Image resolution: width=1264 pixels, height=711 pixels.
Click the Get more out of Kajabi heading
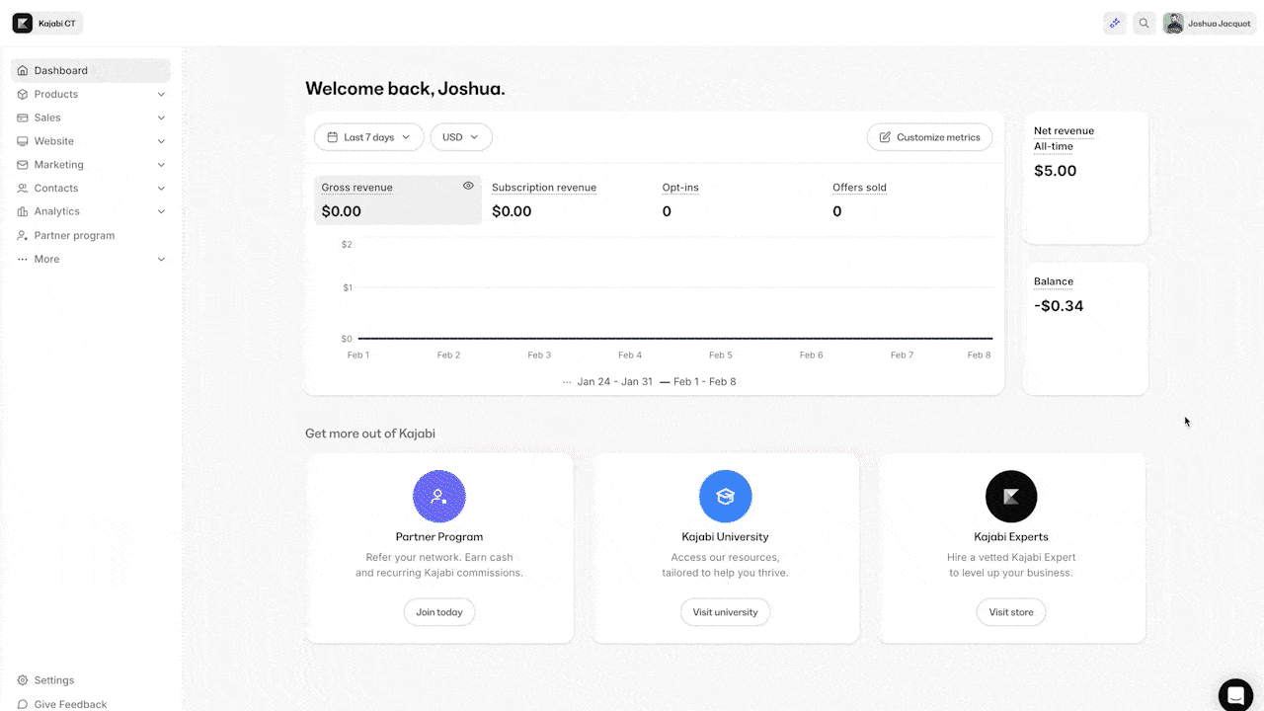point(370,434)
